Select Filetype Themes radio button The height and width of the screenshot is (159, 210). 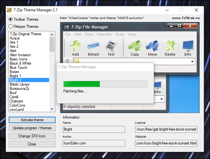pos(11,26)
